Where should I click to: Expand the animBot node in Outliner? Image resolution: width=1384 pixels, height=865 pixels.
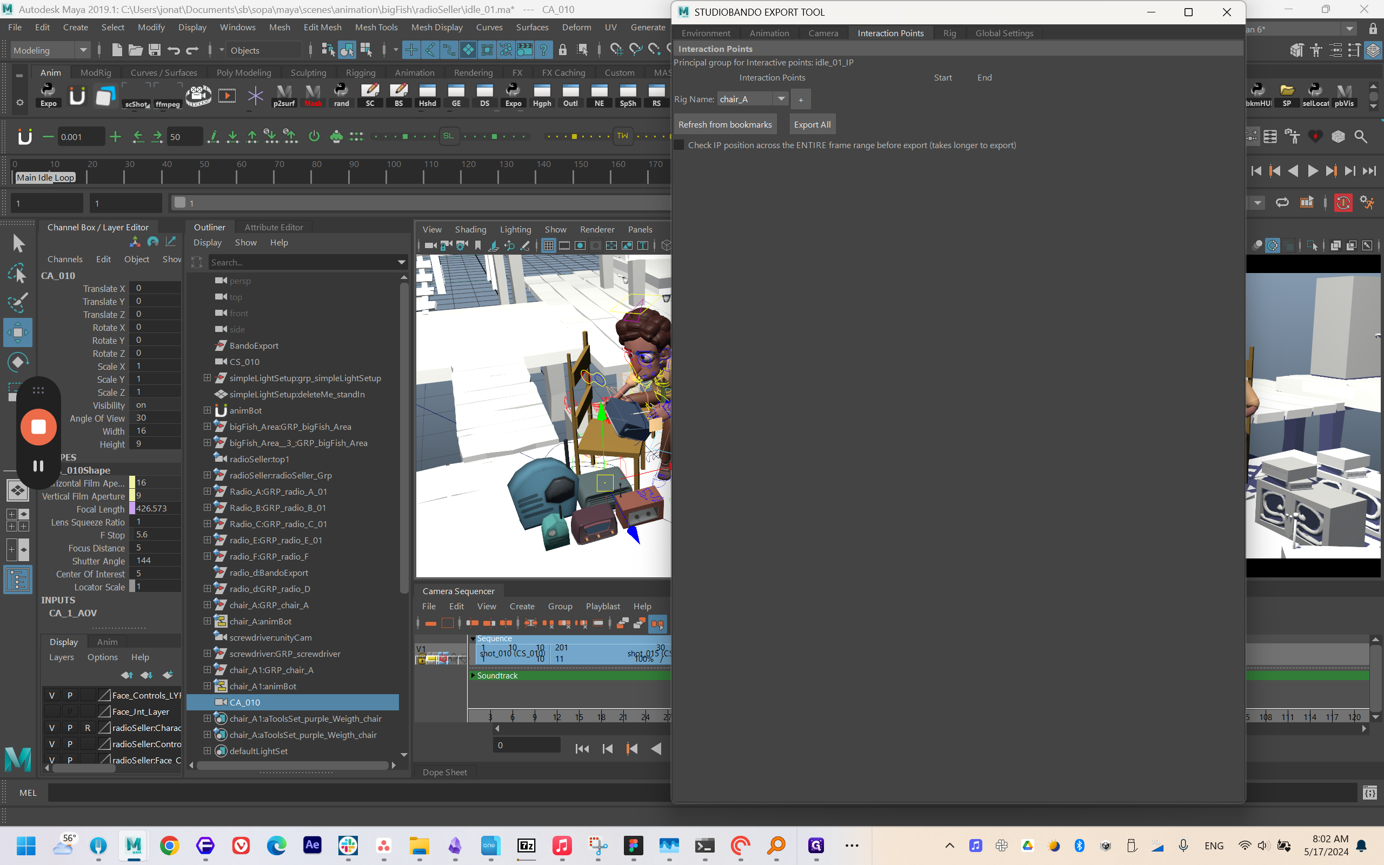(x=207, y=410)
